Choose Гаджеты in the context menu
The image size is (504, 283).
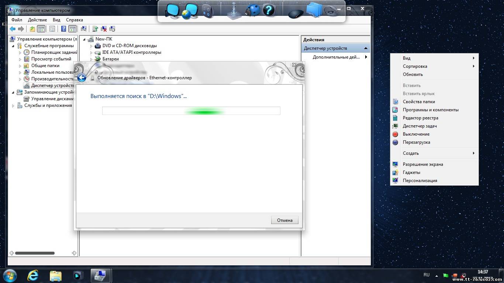[435, 172]
